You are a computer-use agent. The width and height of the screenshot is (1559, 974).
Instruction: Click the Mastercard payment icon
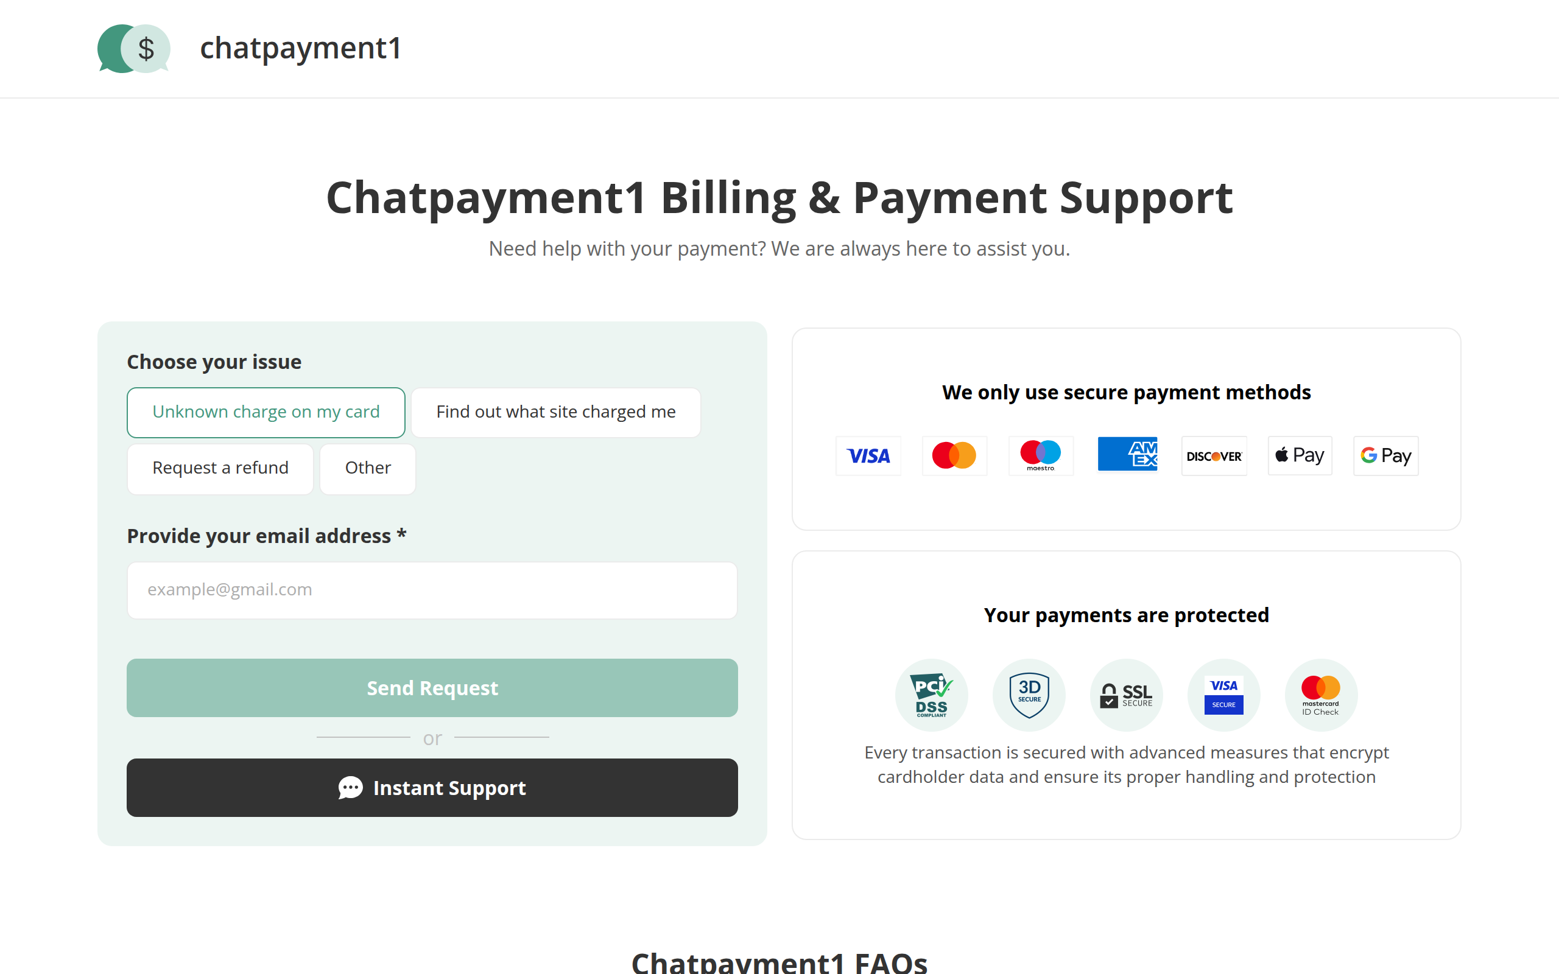pyautogui.click(x=954, y=455)
